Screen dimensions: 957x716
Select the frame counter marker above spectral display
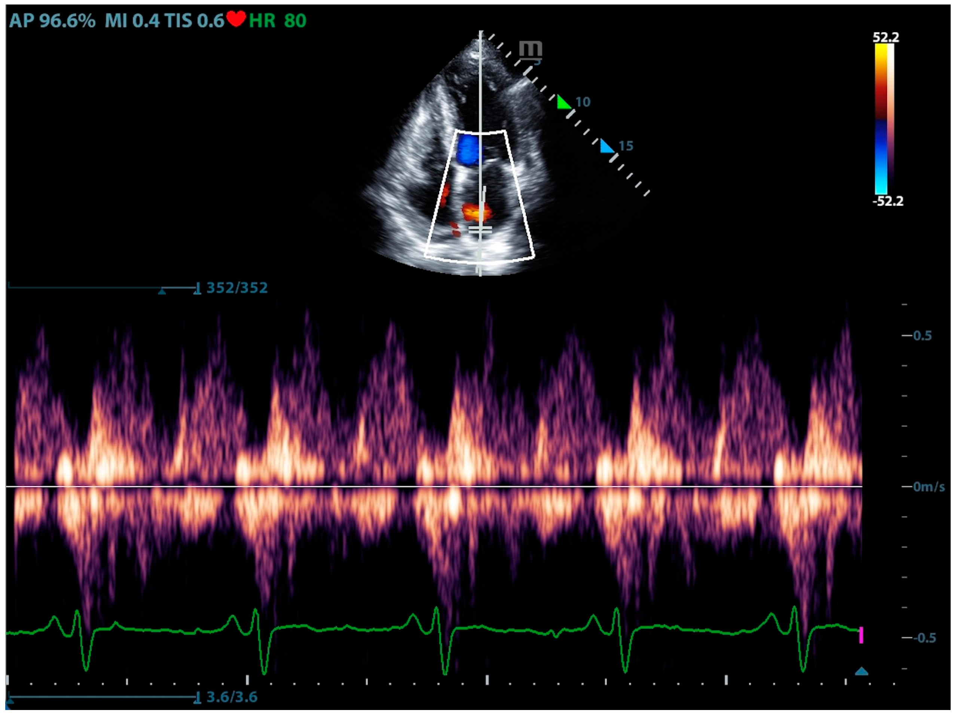pyautogui.click(x=162, y=290)
